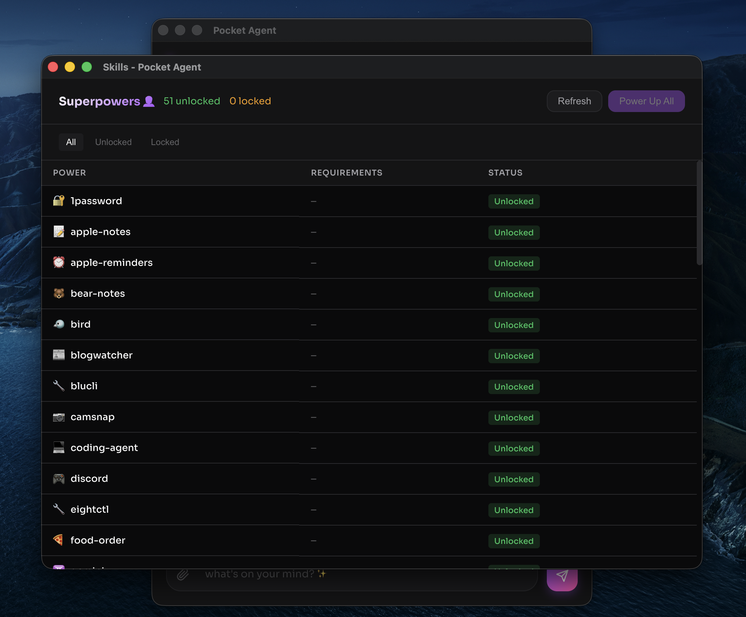Switch to the Unlocked filter tab
Screen dimensions: 746x617
tap(113, 142)
